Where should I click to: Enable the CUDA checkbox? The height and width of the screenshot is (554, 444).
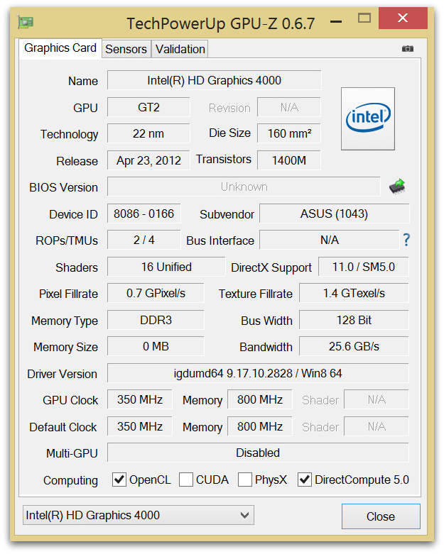[186, 480]
